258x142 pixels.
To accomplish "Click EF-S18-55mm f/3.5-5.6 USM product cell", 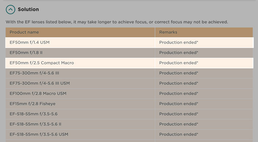I will [80, 134].
